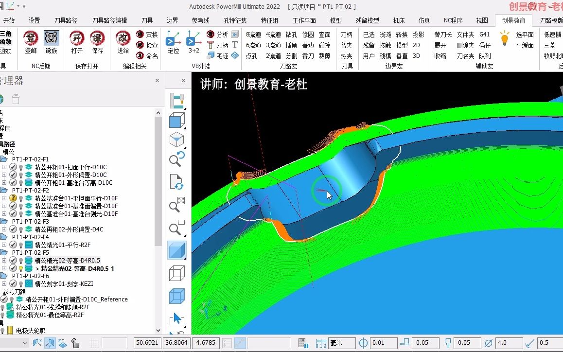Toggle bulb of 精公开粗01-基准台等高-D10C
Viewport: 563px width, 352px height.
[21, 183]
